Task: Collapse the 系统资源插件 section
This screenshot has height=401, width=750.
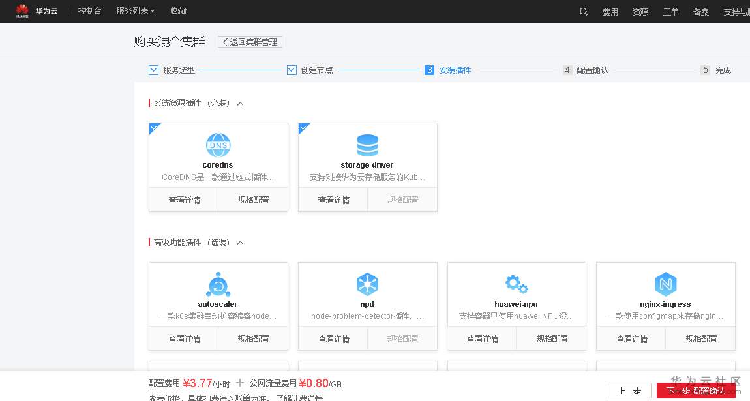Action: pyautogui.click(x=241, y=104)
